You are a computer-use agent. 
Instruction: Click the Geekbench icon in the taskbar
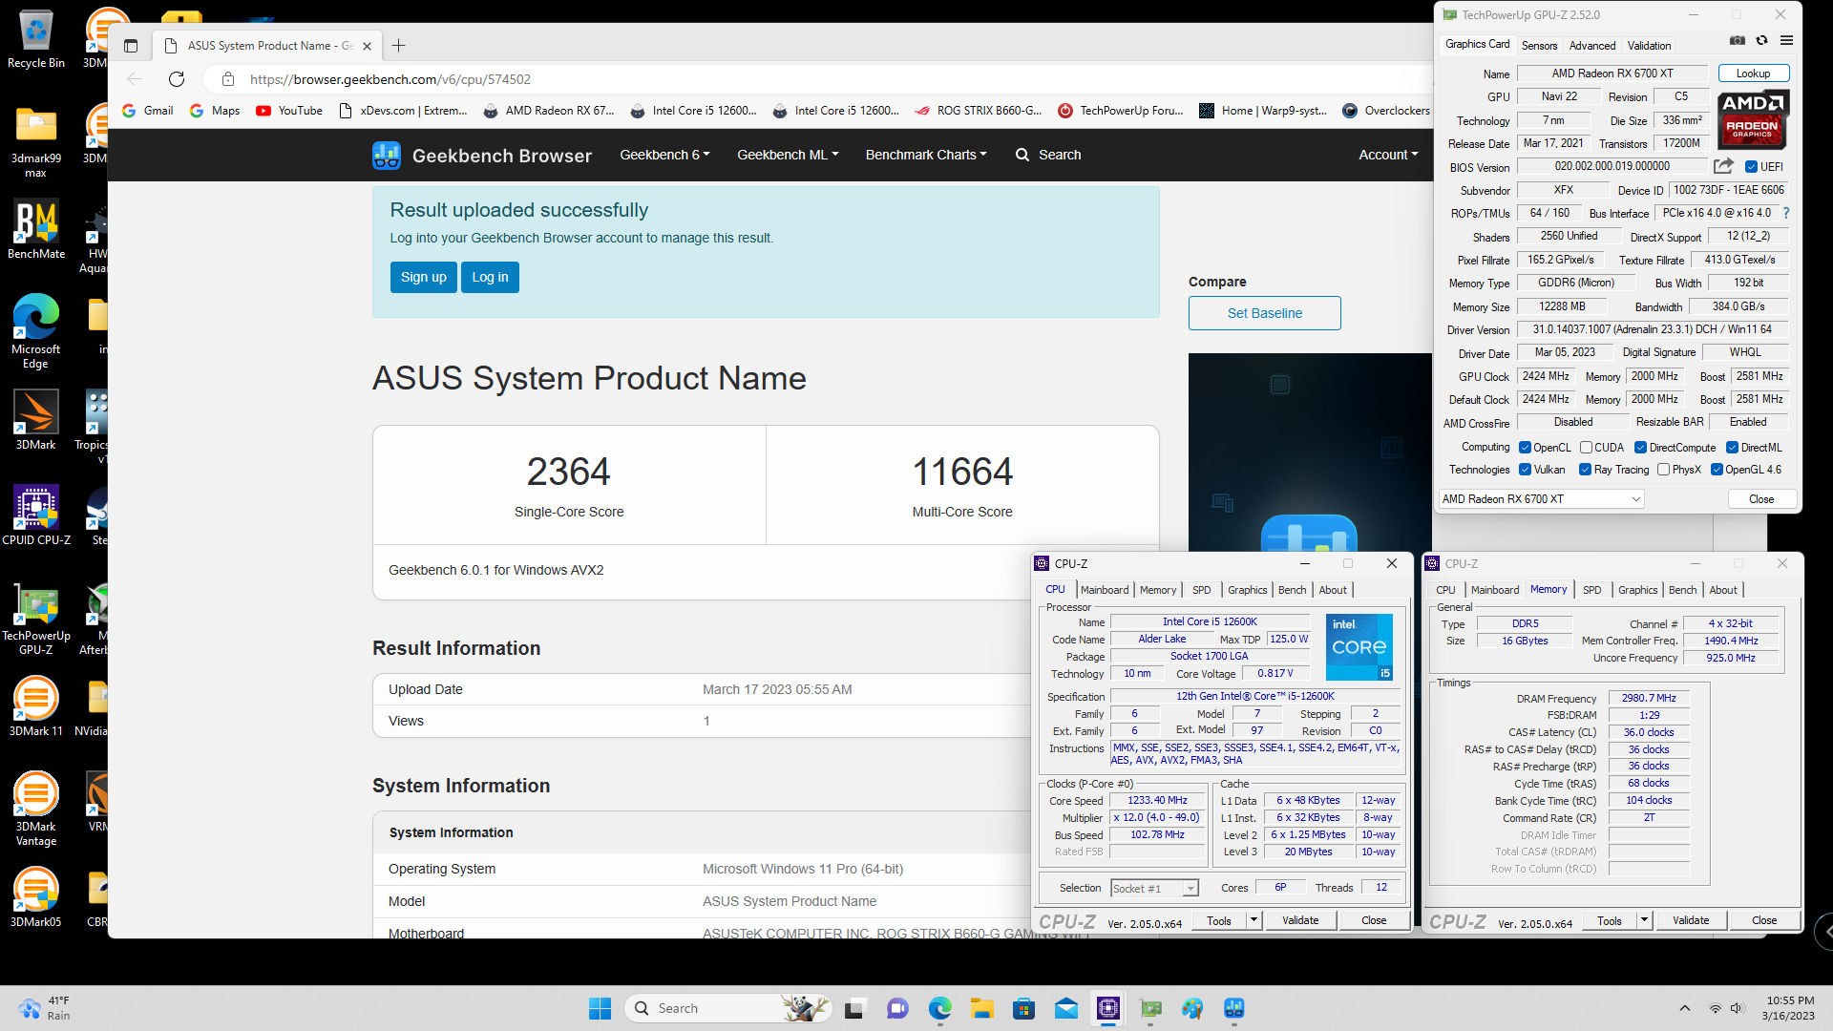tap(1234, 1008)
